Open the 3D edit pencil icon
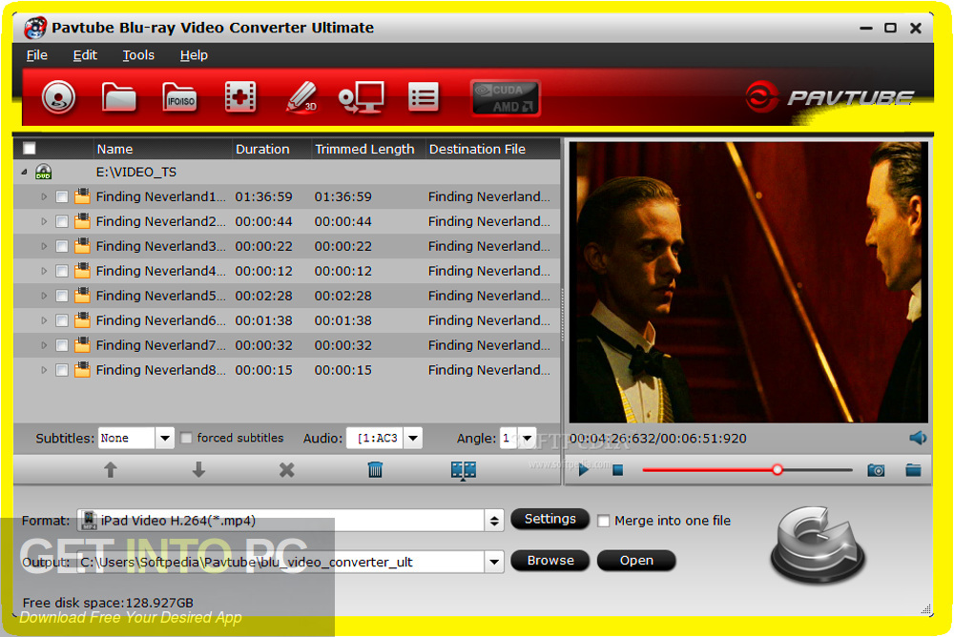 pyautogui.click(x=301, y=97)
